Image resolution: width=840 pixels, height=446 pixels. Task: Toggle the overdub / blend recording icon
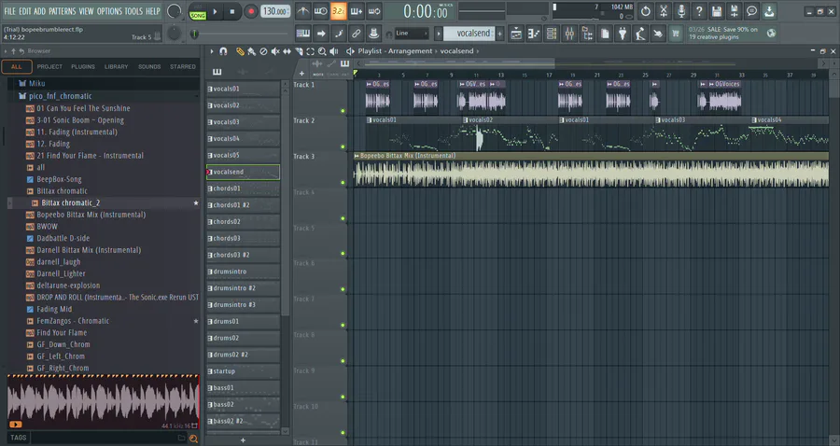[x=357, y=10]
